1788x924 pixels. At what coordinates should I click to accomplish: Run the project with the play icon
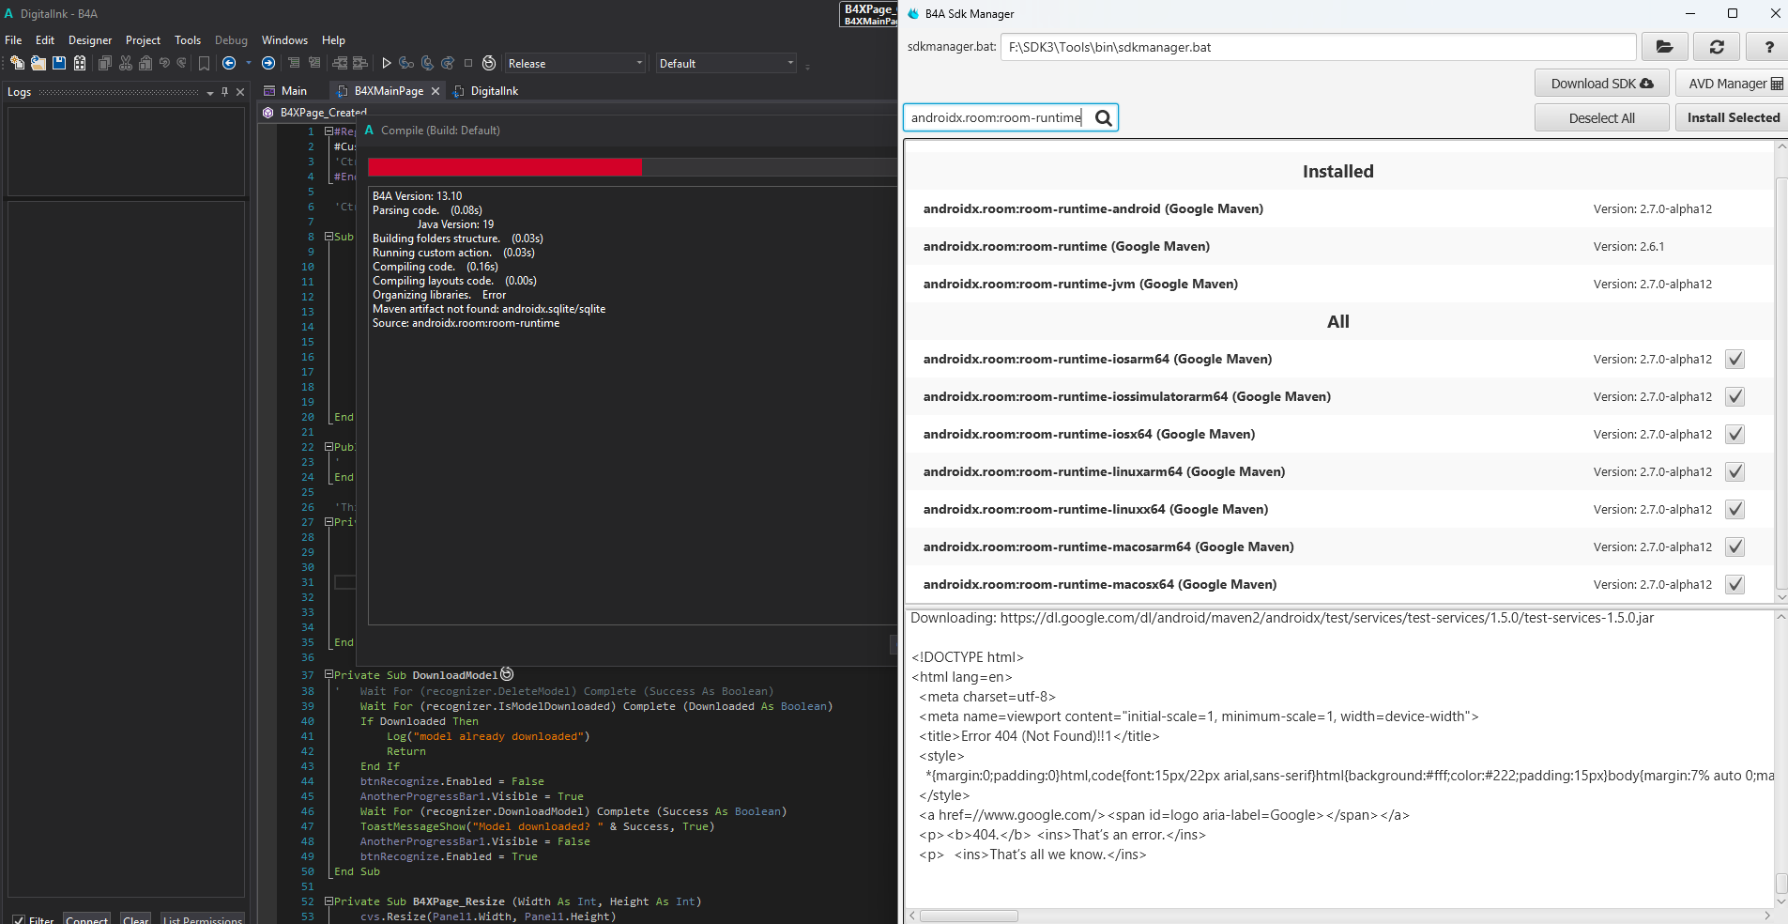(386, 63)
